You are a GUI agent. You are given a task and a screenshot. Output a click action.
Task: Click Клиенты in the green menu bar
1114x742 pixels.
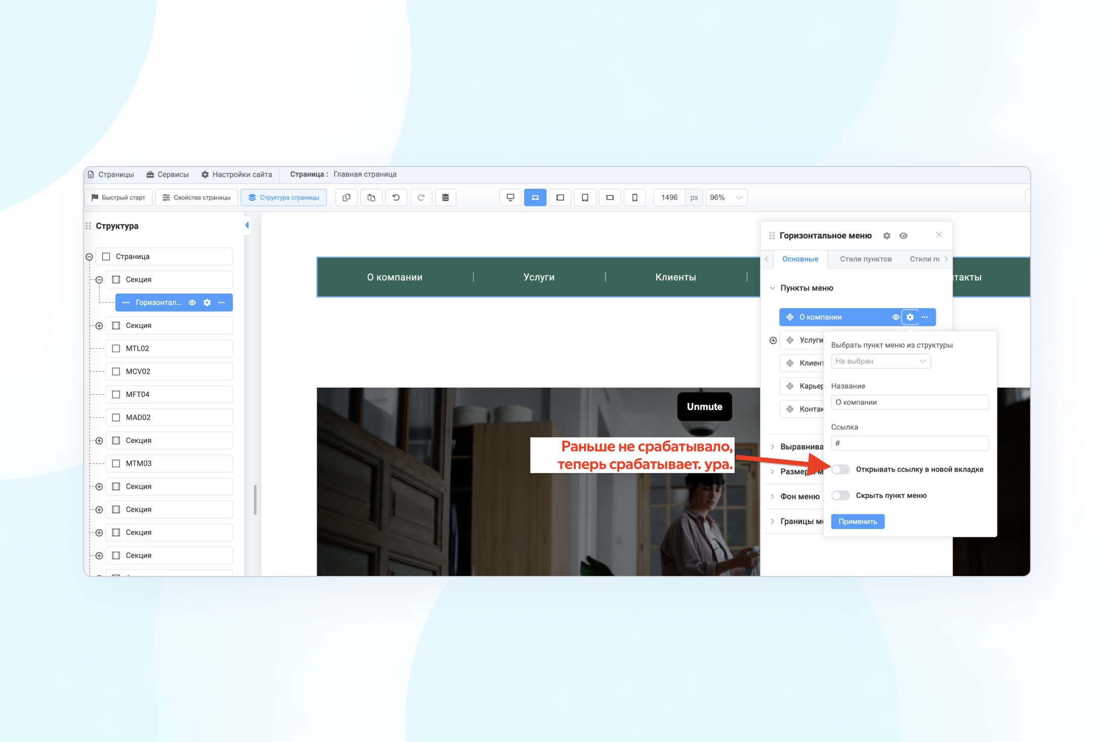(x=675, y=277)
